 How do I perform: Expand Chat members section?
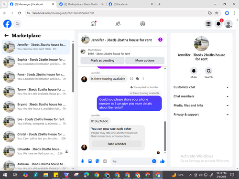click(201, 96)
